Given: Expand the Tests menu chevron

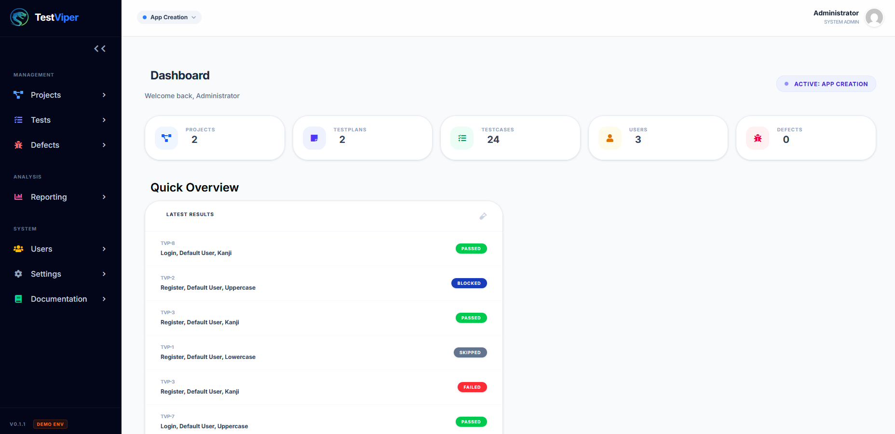Looking at the screenshot, I should 104,120.
